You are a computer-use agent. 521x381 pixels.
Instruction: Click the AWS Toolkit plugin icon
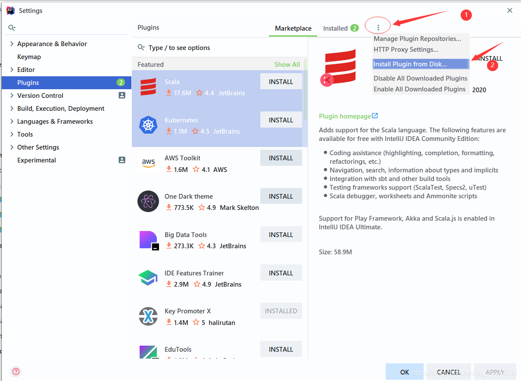point(148,163)
